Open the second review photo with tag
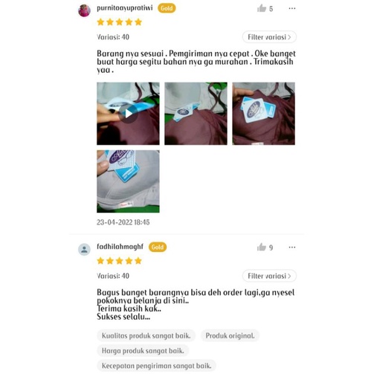The image size is (374, 374). [196, 114]
